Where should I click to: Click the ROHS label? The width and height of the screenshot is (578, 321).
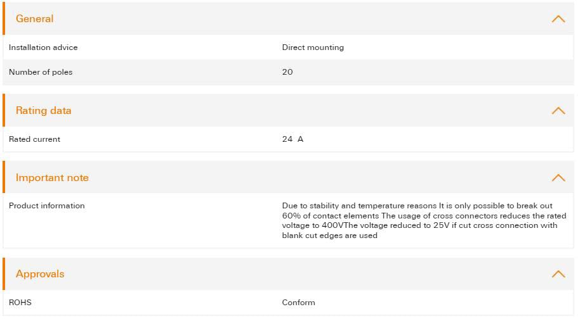tap(20, 303)
